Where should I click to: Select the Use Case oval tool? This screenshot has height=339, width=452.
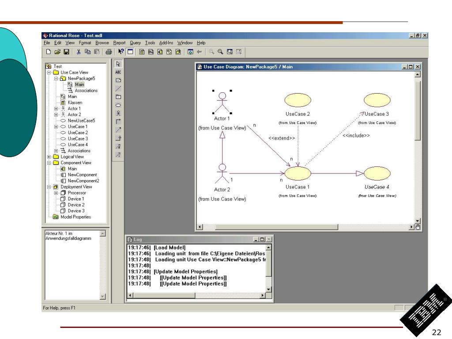click(x=118, y=105)
